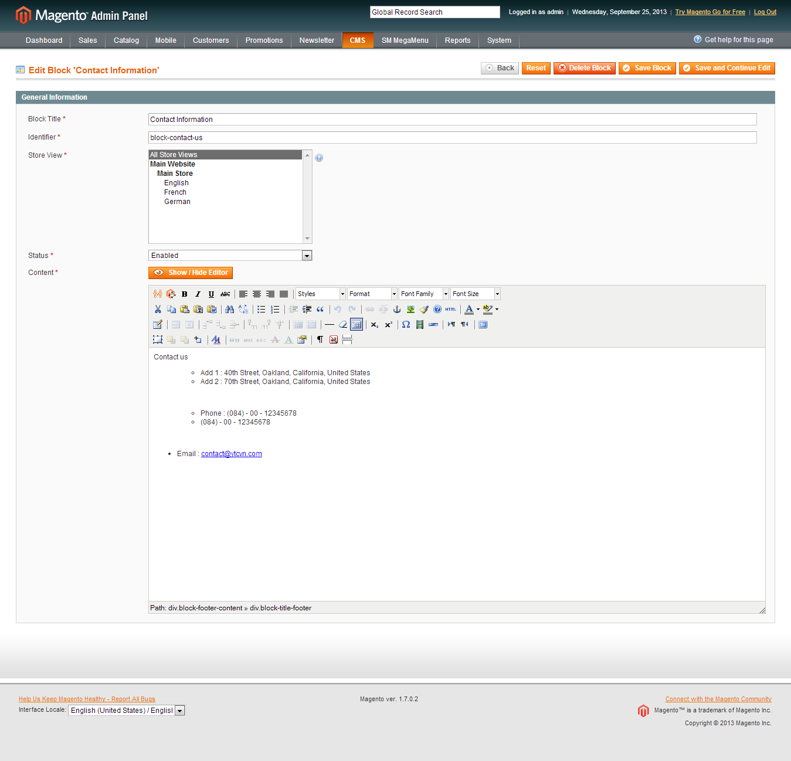Insert an ordered numbered list
Image resolution: width=791 pixels, height=761 pixels.
[275, 309]
